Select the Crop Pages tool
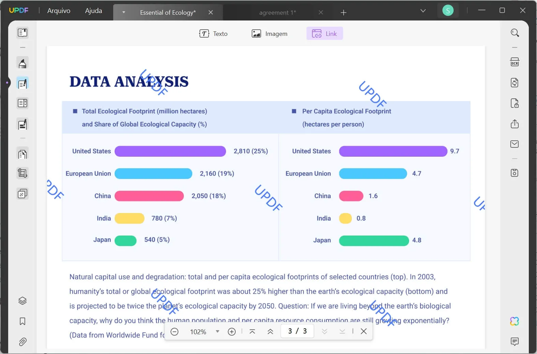537x354 pixels. [x=23, y=173]
